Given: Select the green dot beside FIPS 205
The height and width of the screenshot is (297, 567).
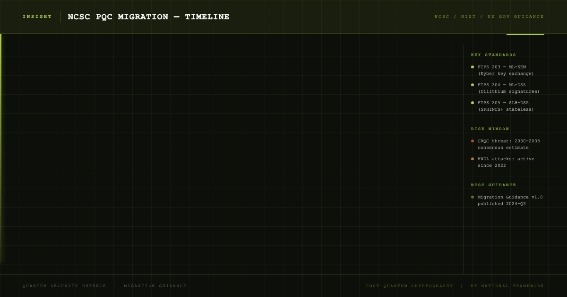Looking at the screenshot, I should [472, 103].
